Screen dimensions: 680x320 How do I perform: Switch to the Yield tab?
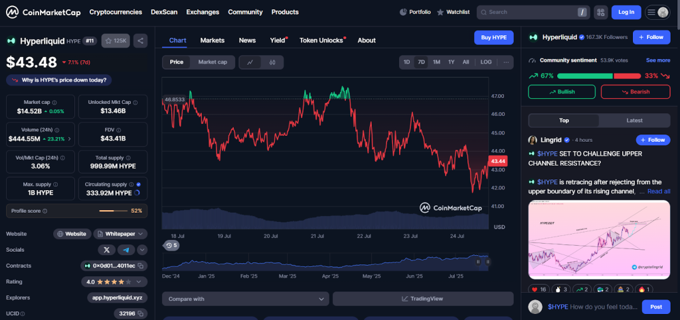(x=278, y=40)
